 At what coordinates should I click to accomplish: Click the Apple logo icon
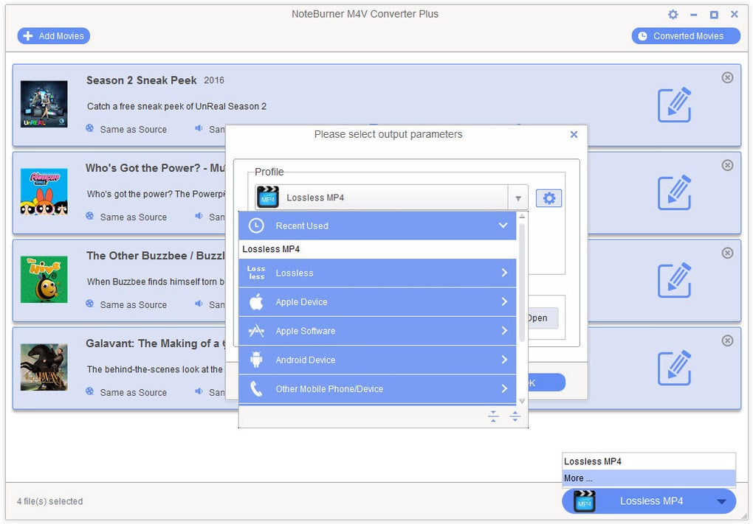click(256, 302)
